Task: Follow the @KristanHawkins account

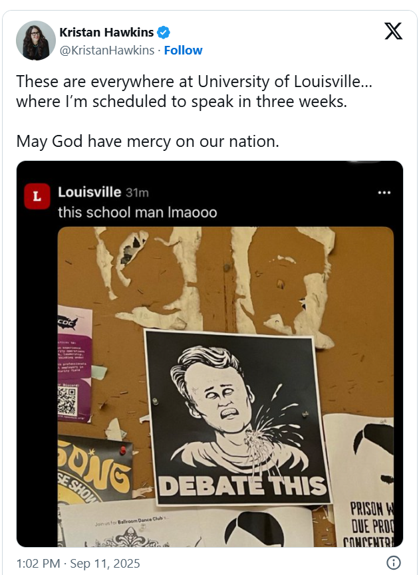Action: pos(183,51)
